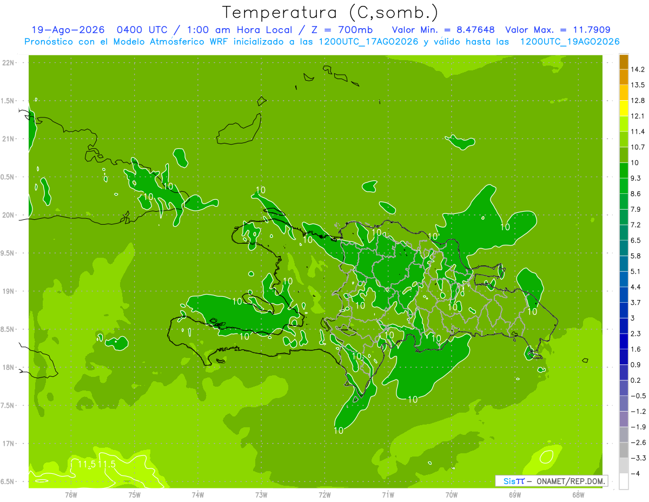Pick the orange swatch between 13.5 and 14.2
Viewport: 649px width, 502px height.
(x=624, y=77)
